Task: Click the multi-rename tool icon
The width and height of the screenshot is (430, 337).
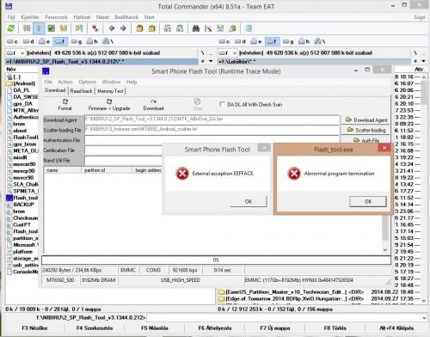Action: tap(208, 28)
